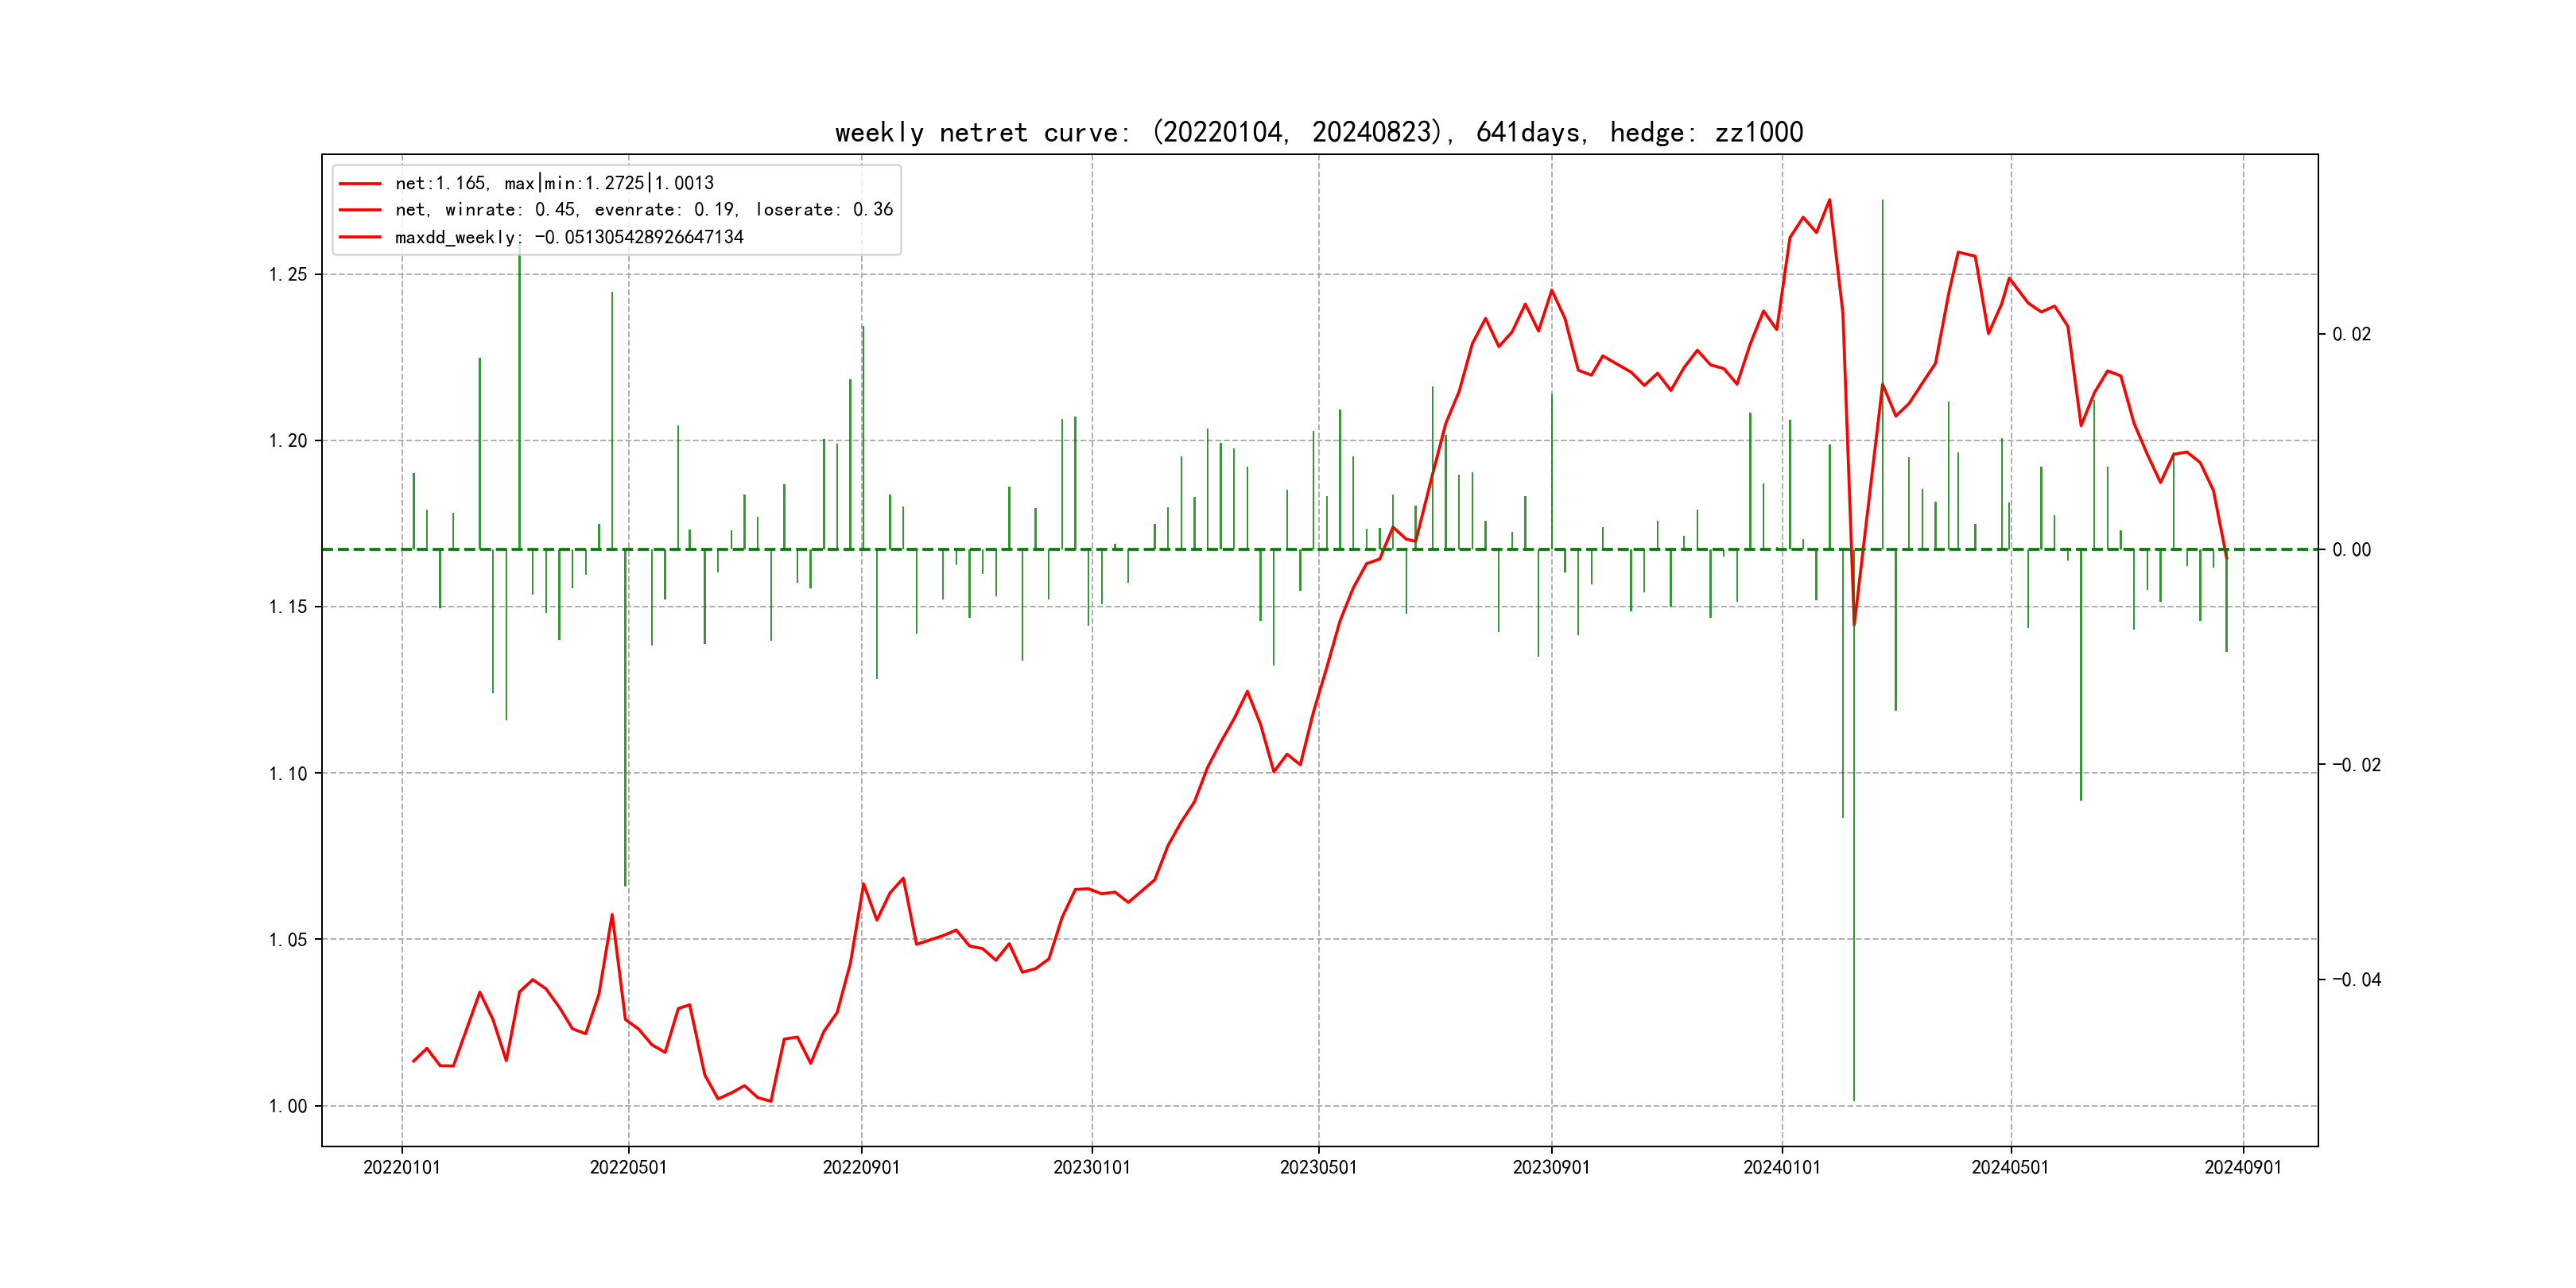The image size is (2576, 1288).
Task: Select the 20230901 x-axis date label
Action: coord(1551,1168)
